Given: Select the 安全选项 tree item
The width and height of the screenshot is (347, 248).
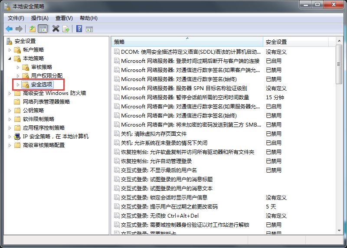Looking at the screenshot, I should pos(37,84).
